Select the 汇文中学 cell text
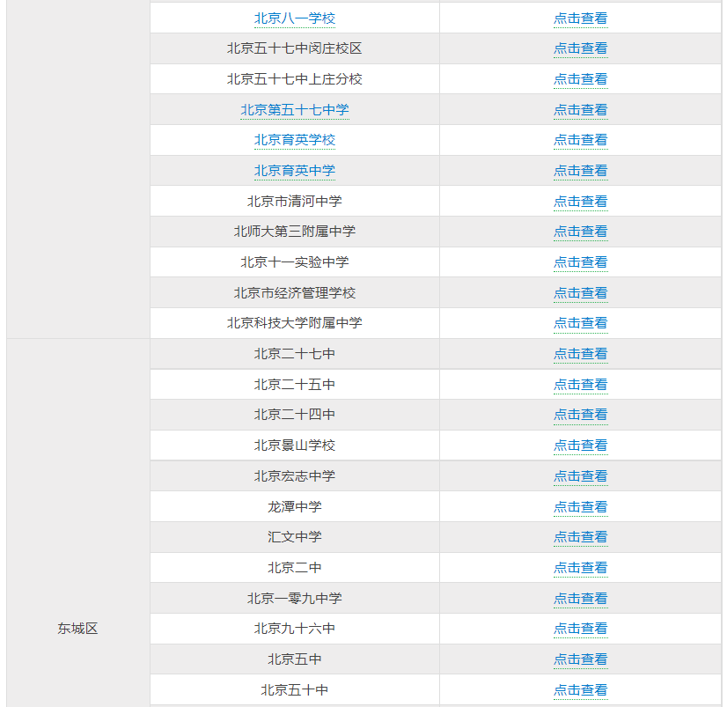The width and height of the screenshot is (727, 707). 295,537
